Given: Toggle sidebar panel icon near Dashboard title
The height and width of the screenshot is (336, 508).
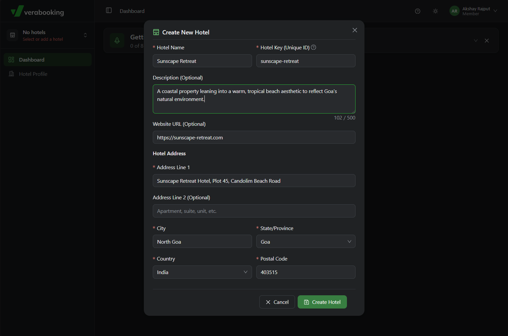Looking at the screenshot, I should coord(109,11).
